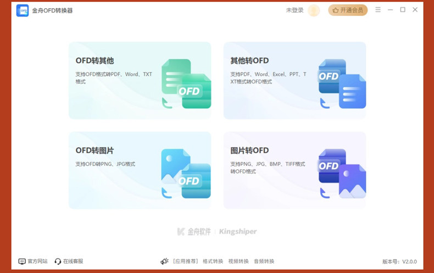
Task: Open the 图片转OFD card
Action: pos(295,170)
